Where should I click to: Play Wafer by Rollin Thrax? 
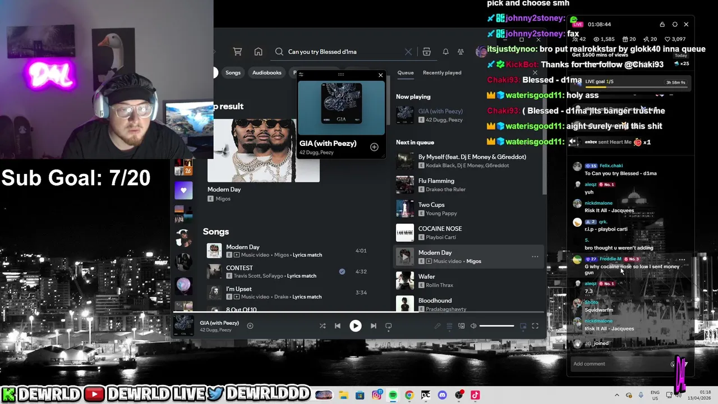469,281
